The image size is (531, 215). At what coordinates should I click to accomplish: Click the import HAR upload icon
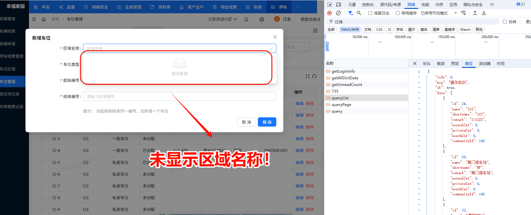[x=475, y=13]
